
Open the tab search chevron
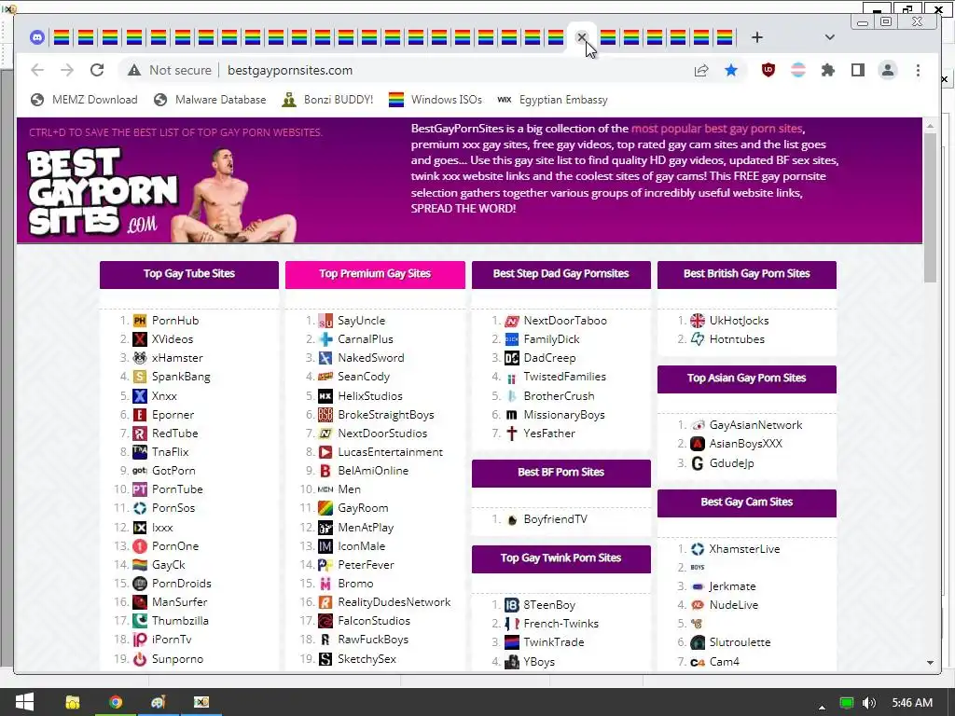[829, 37]
